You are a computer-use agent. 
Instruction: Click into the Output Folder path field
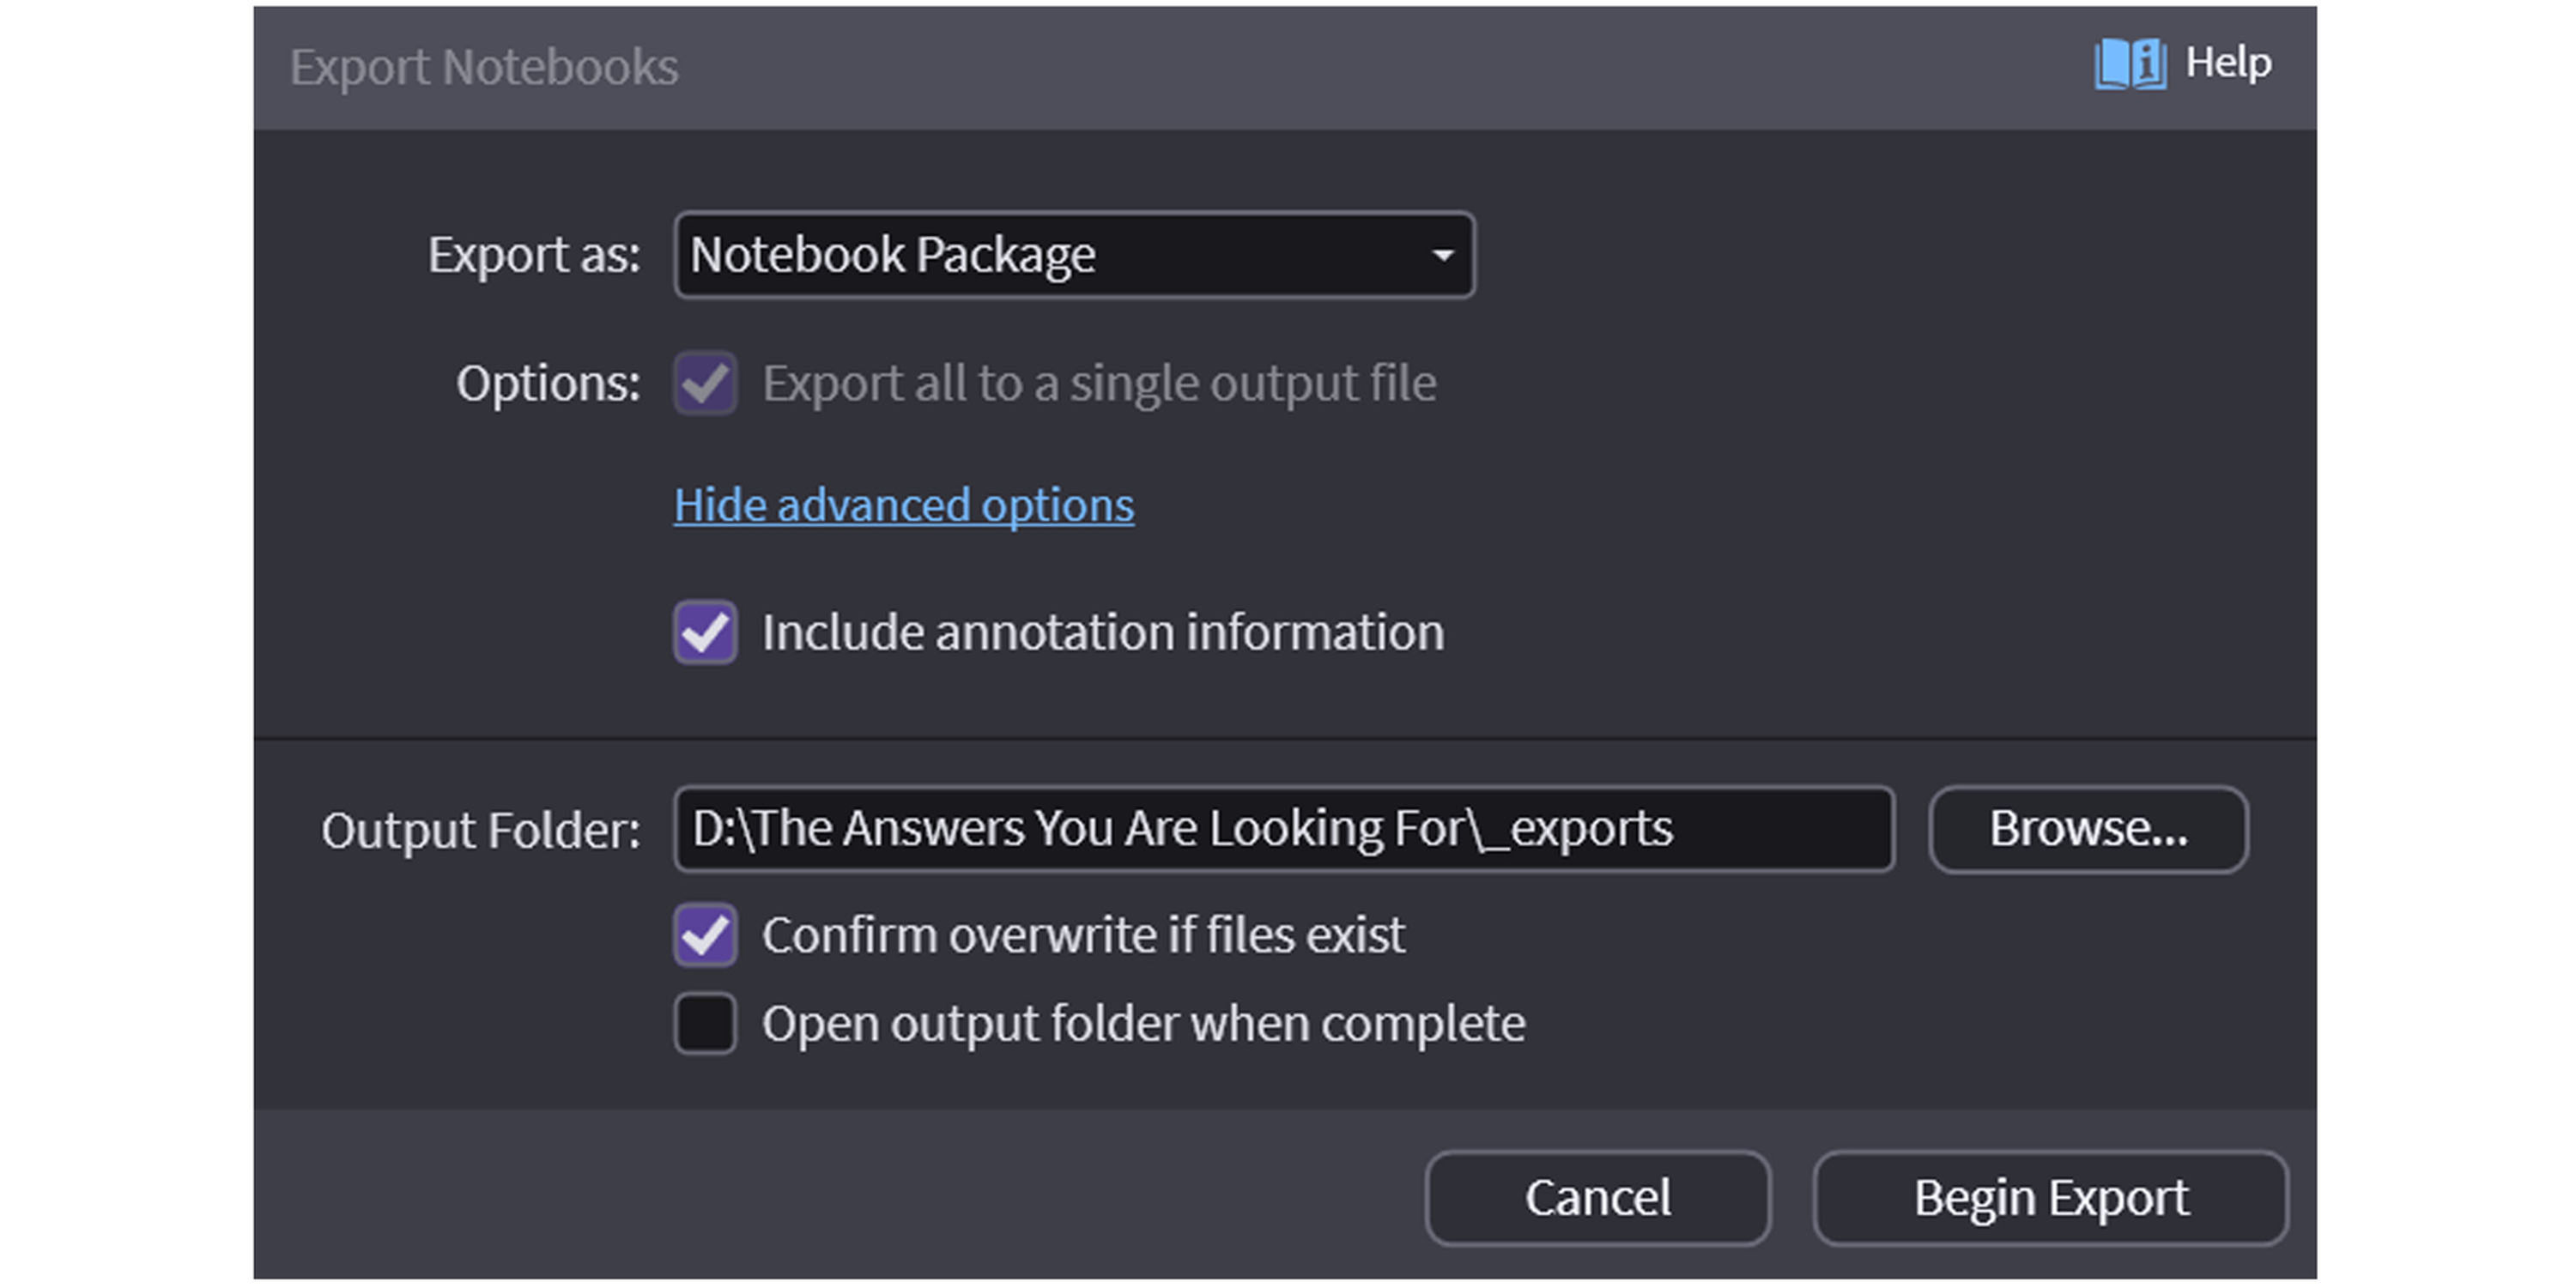pyautogui.click(x=1282, y=829)
